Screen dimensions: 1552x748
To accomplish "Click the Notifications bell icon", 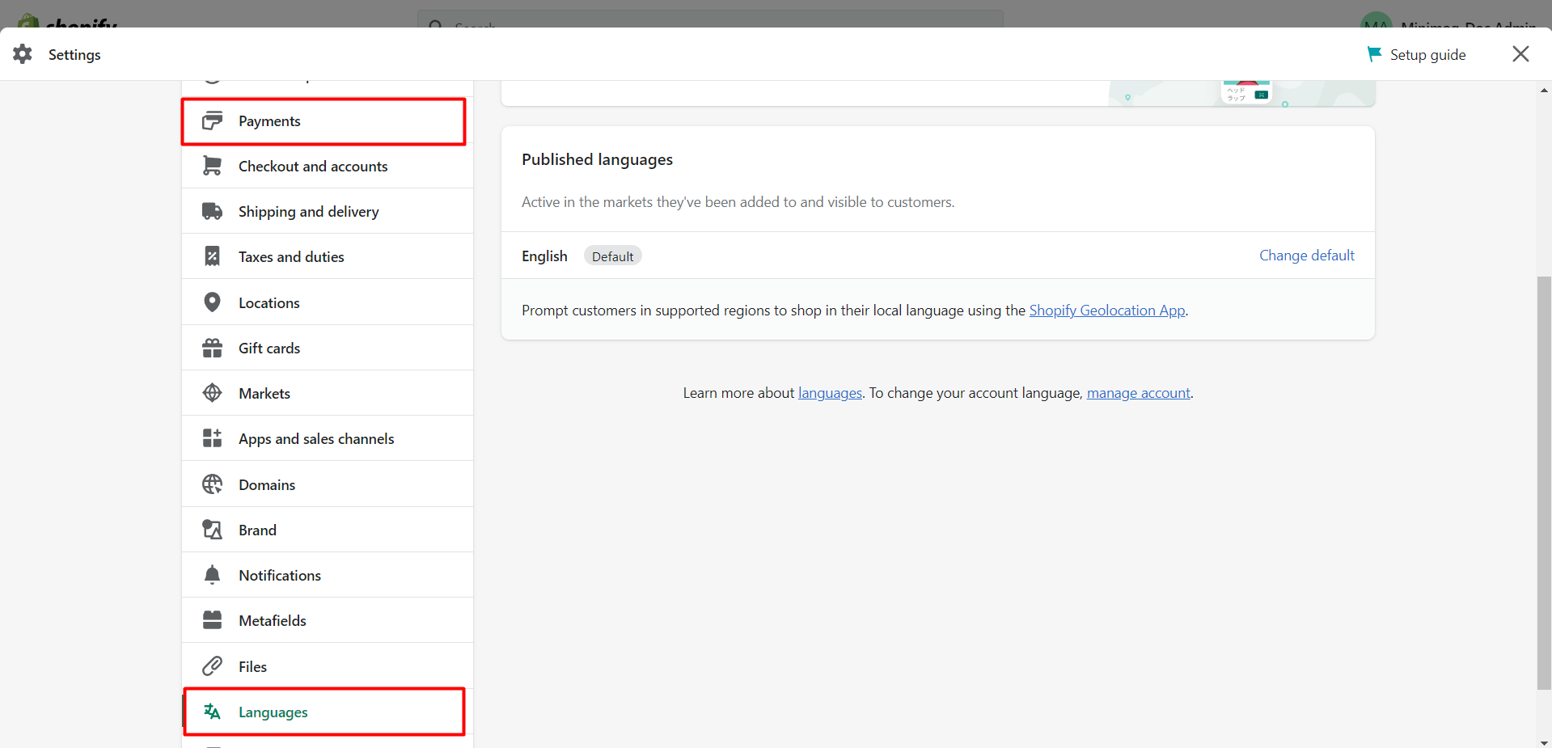I will (x=212, y=575).
